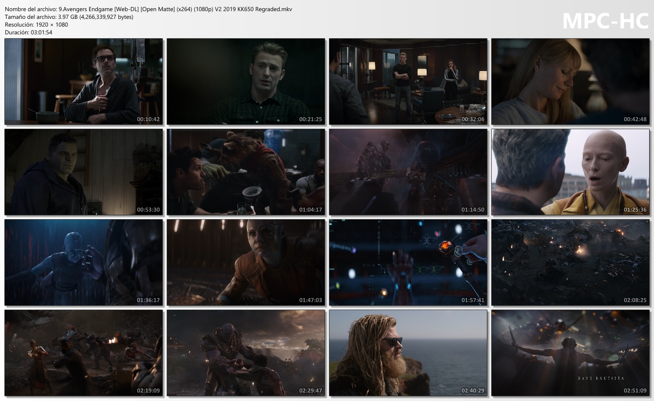Select the thumbnail at 01:36:17
The width and height of the screenshot is (654, 401).
83,262
